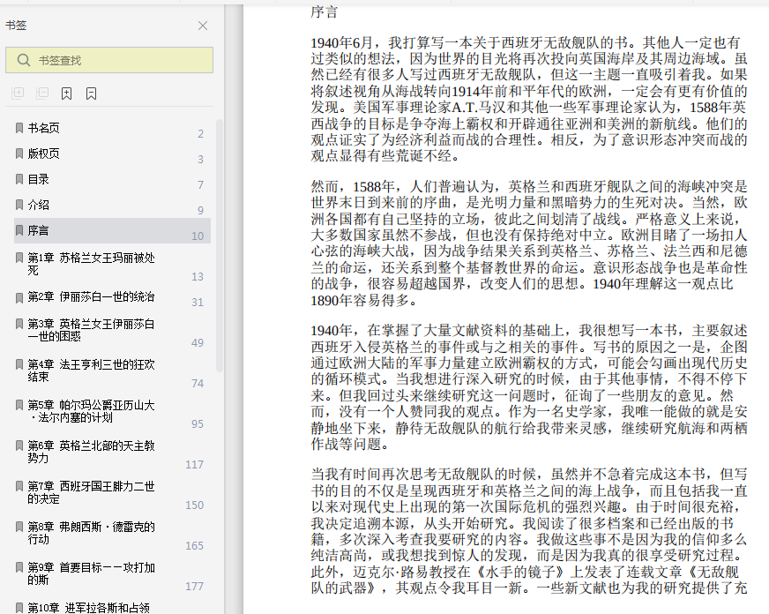Click bookmark flag icon beside 第3章
This screenshot has height=614, width=769.
[x=19, y=324]
